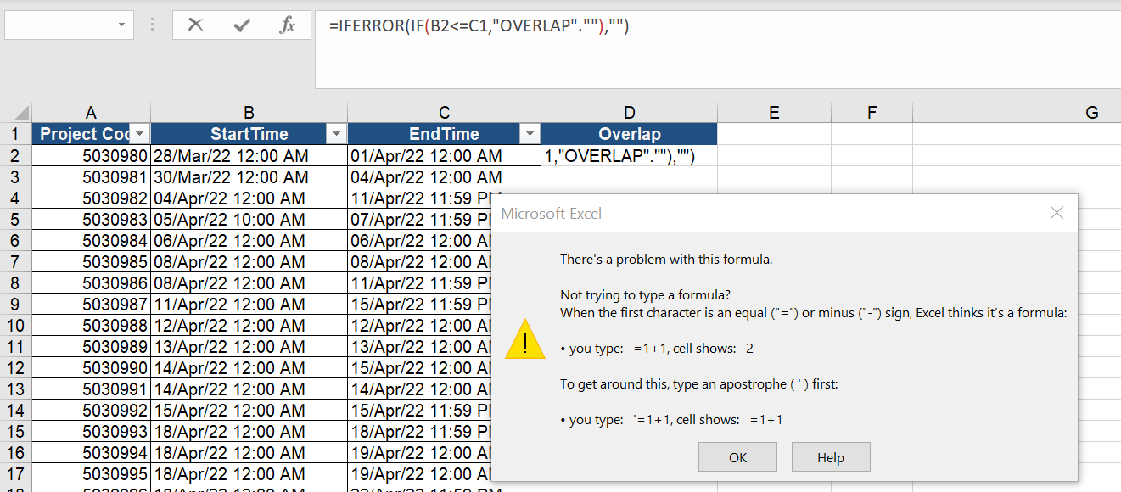This screenshot has width=1121, height=492.
Task: Click end time 01/Apr/22 12:00 AM
Action: pyautogui.click(x=444, y=156)
